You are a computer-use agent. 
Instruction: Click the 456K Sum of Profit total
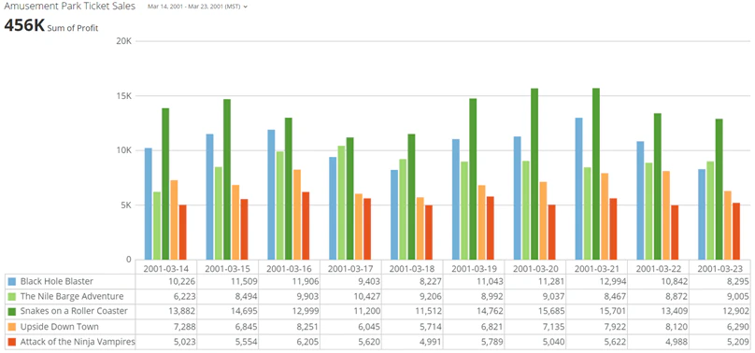51,26
